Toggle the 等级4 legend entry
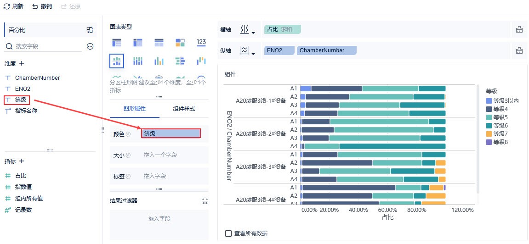The height and width of the screenshot is (244, 529). pos(500,109)
